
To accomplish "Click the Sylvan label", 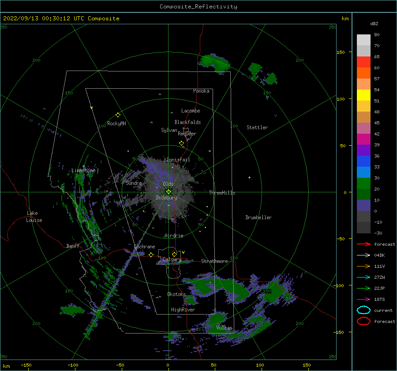I will (169, 130).
